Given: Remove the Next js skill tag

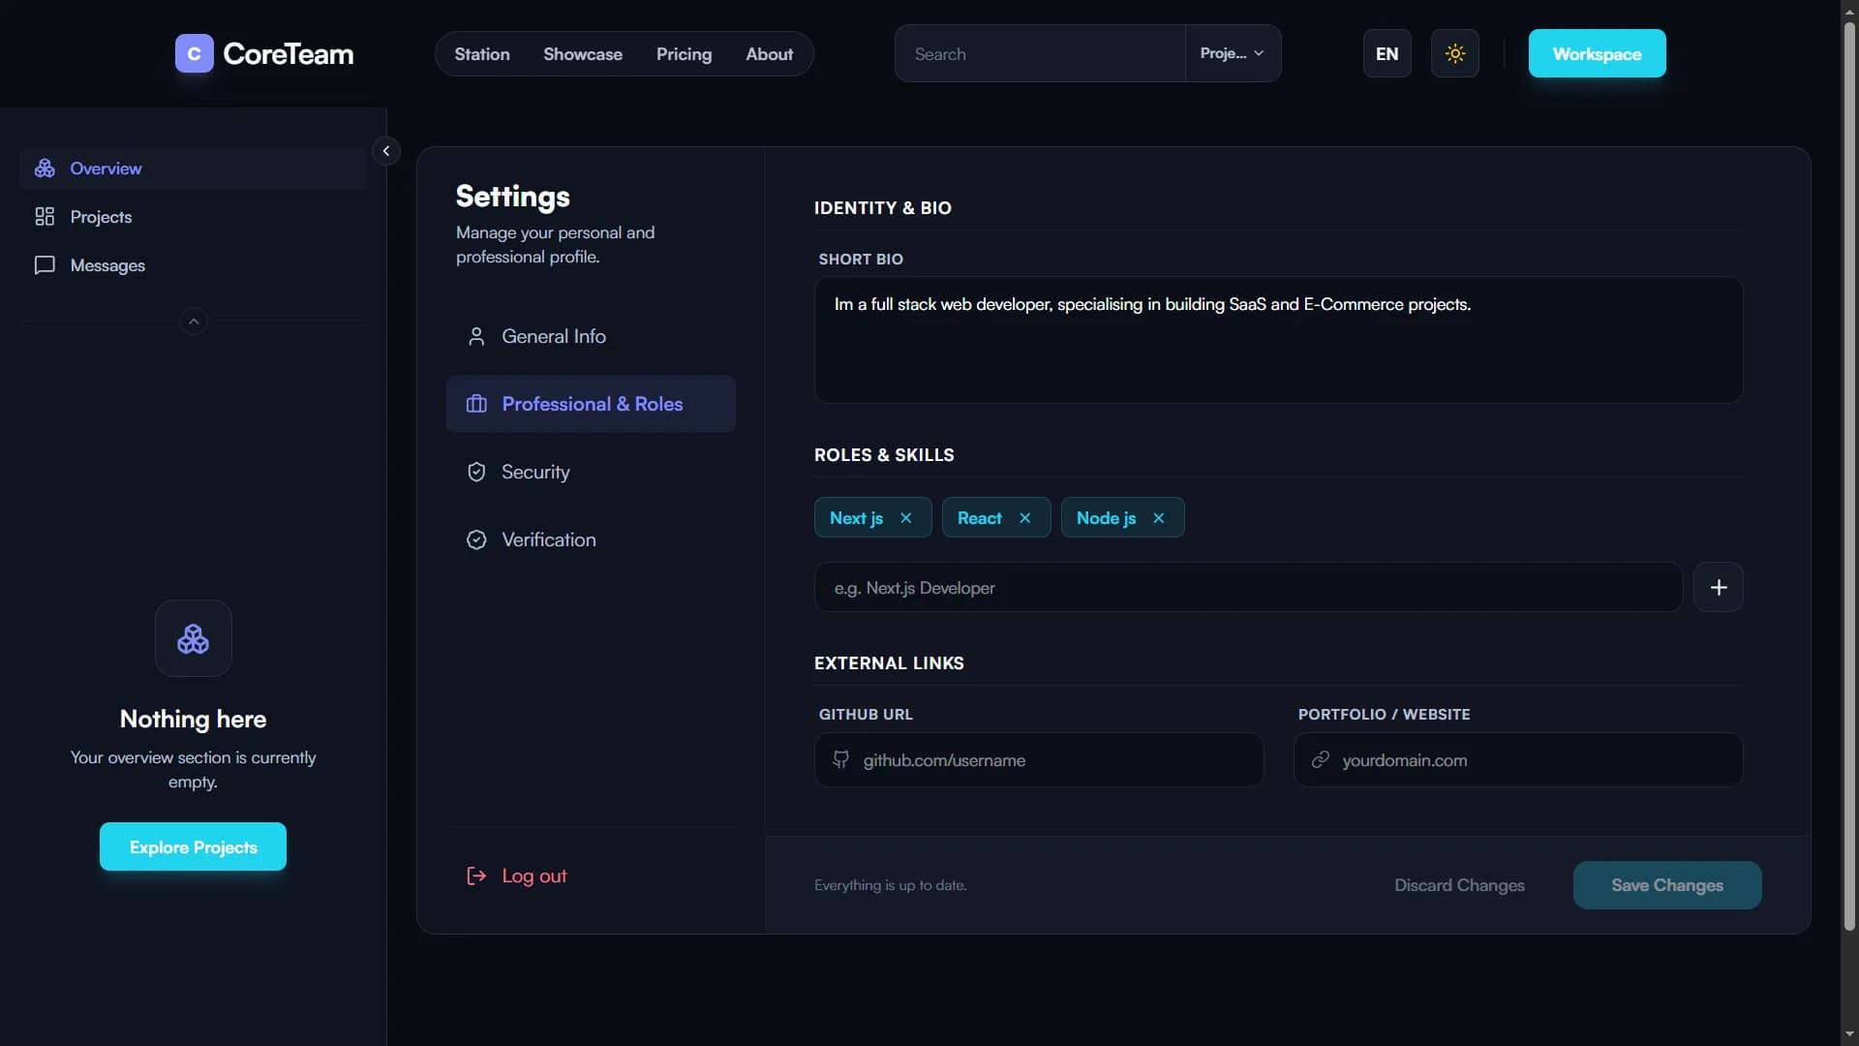Looking at the screenshot, I should coord(906,518).
